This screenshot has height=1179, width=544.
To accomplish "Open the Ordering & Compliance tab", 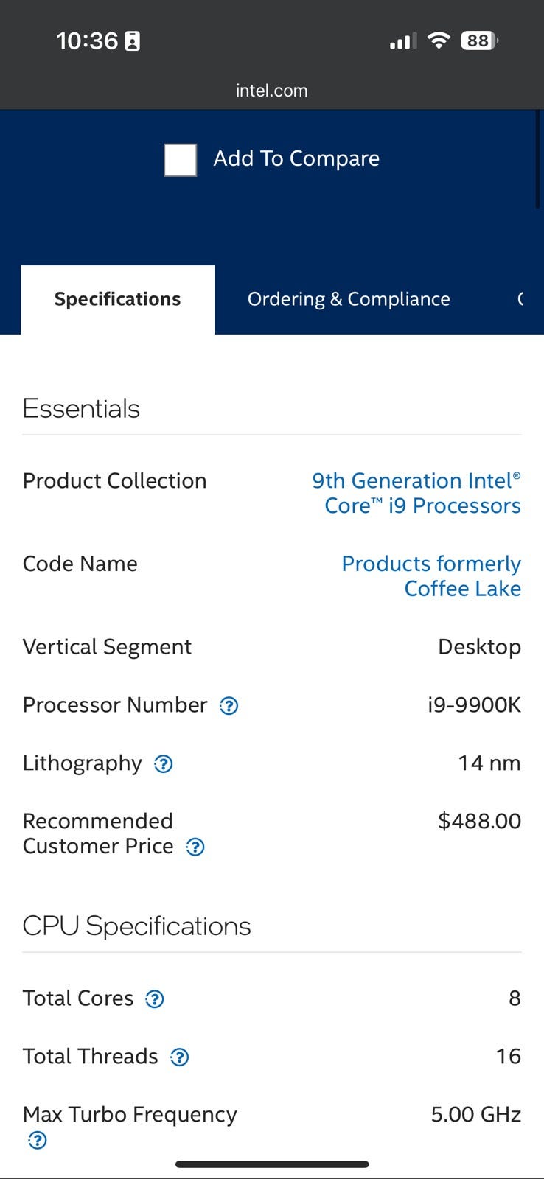I will tap(349, 299).
